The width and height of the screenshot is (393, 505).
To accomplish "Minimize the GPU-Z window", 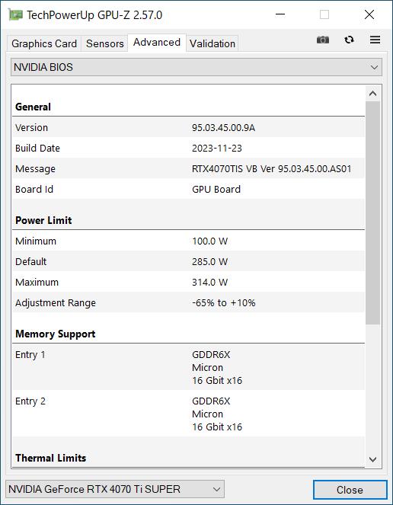I will pyautogui.click(x=280, y=14).
